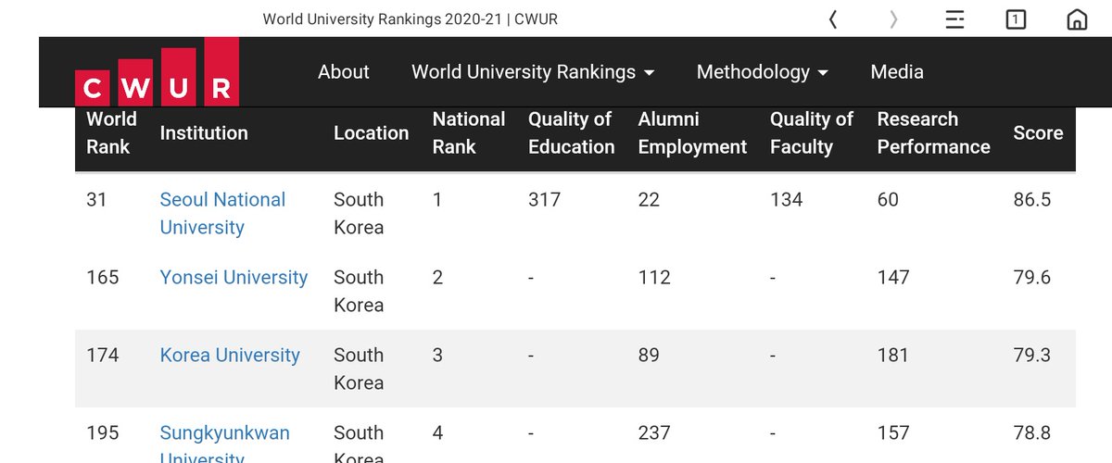Select Research Performance value 147
Image resolution: width=1112 pixels, height=463 pixels.
click(x=893, y=277)
